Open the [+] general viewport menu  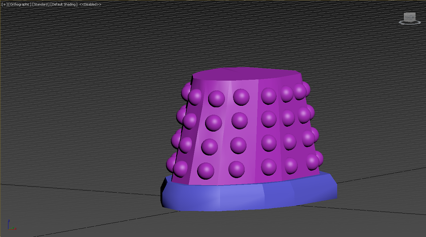point(4,4)
